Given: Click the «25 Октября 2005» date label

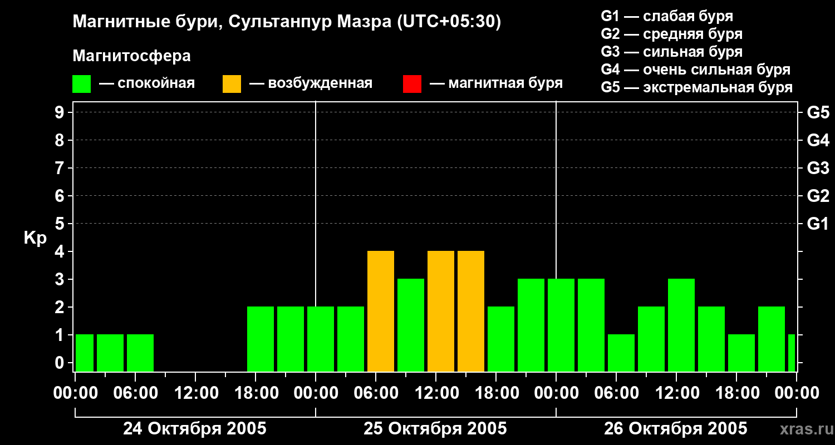Looking at the screenshot, I should click(x=435, y=429).
